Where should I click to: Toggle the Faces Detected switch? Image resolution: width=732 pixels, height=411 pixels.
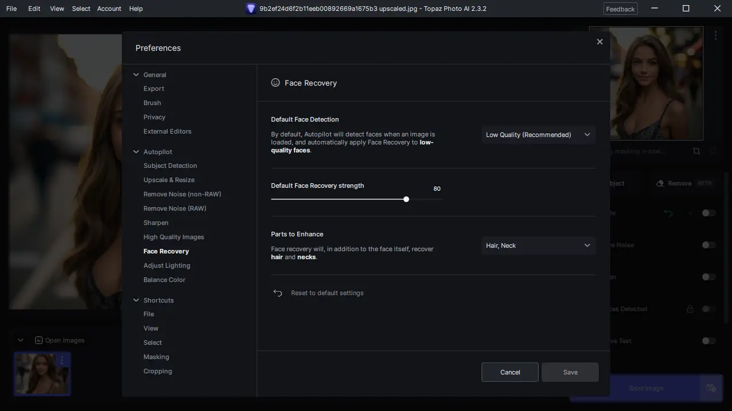(x=709, y=309)
